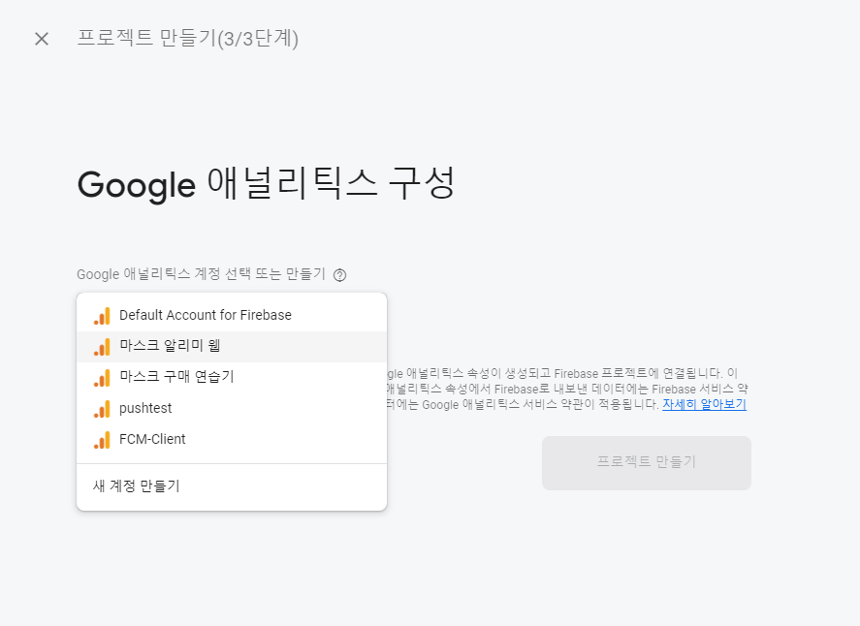Image resolution: width=860 pixels, height=626 pixels.
Task: Select Default Account for Firebase option
Action: 232,315
